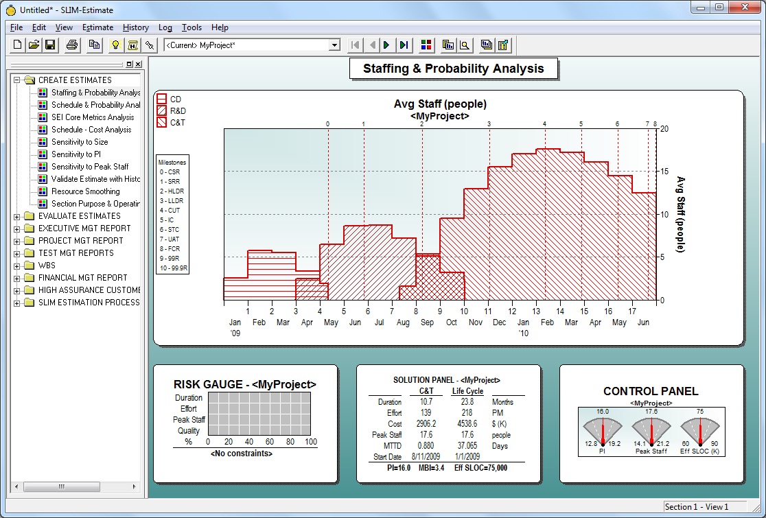The width and height of the screenshot is (766, 518).
Task: Expand the FINANCIAL MGT REPORT folder
Action: (16, 278)
